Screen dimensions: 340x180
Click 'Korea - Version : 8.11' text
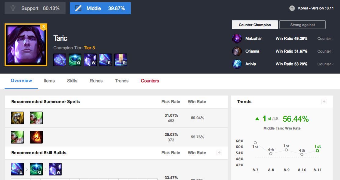(316, 8)
